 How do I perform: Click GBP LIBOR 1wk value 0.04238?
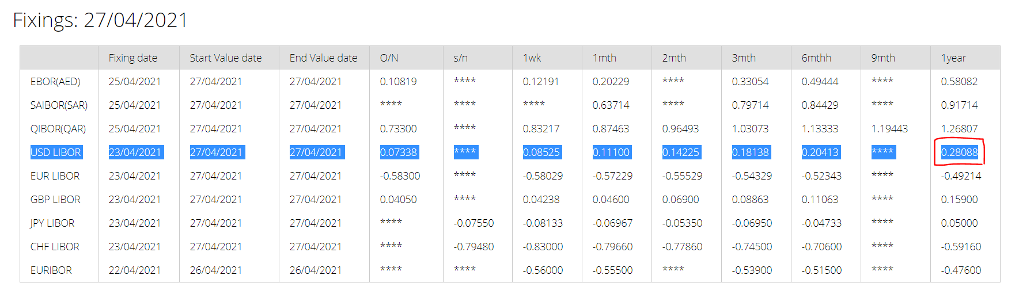(541, 200)
